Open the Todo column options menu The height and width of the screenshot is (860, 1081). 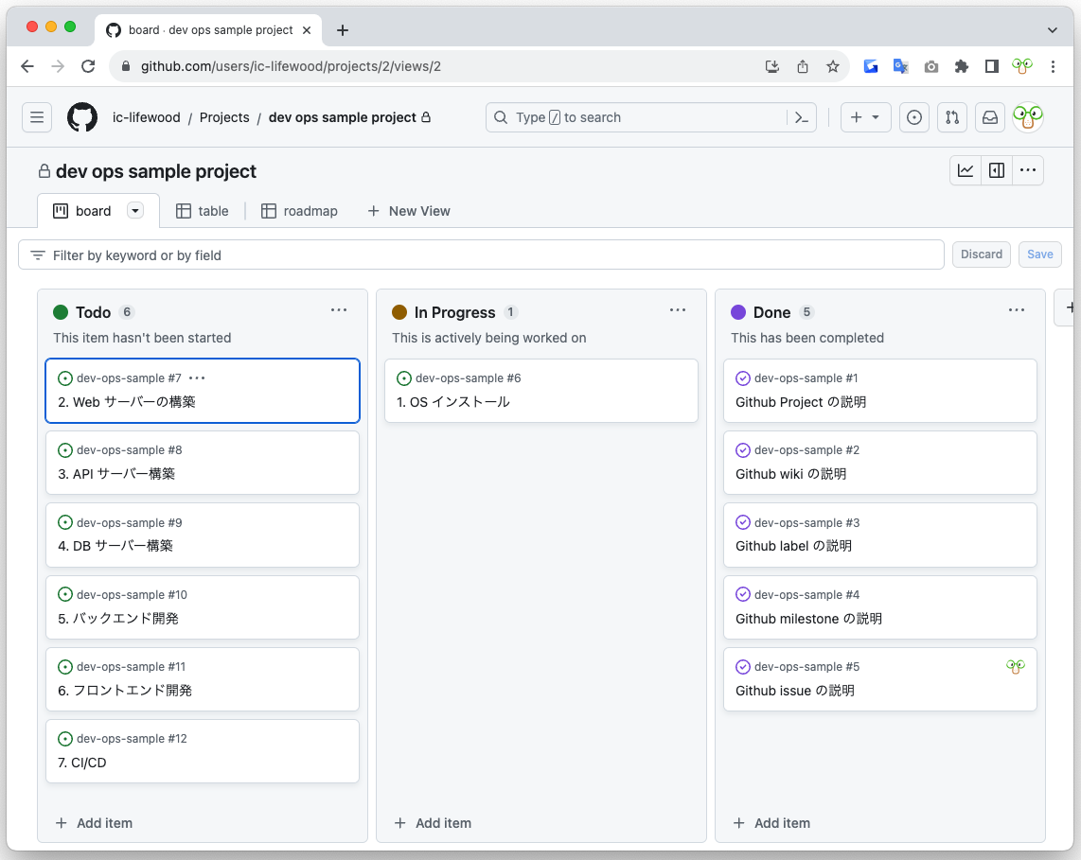click(339, 310)
